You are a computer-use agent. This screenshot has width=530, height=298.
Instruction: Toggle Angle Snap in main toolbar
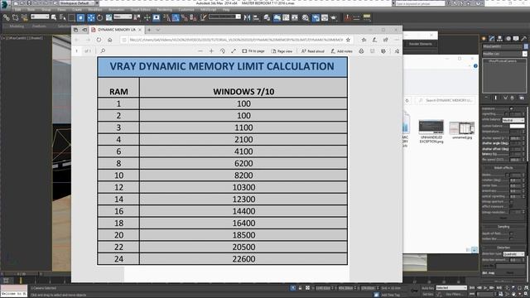pos(176,17)
